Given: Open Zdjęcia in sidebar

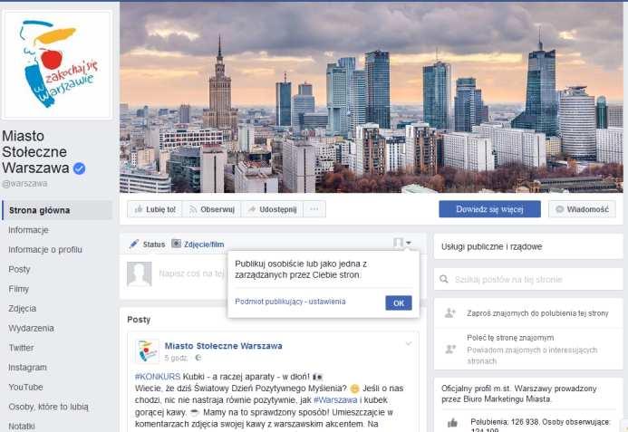Looking at the screenshot, I should tap(23, 308).
